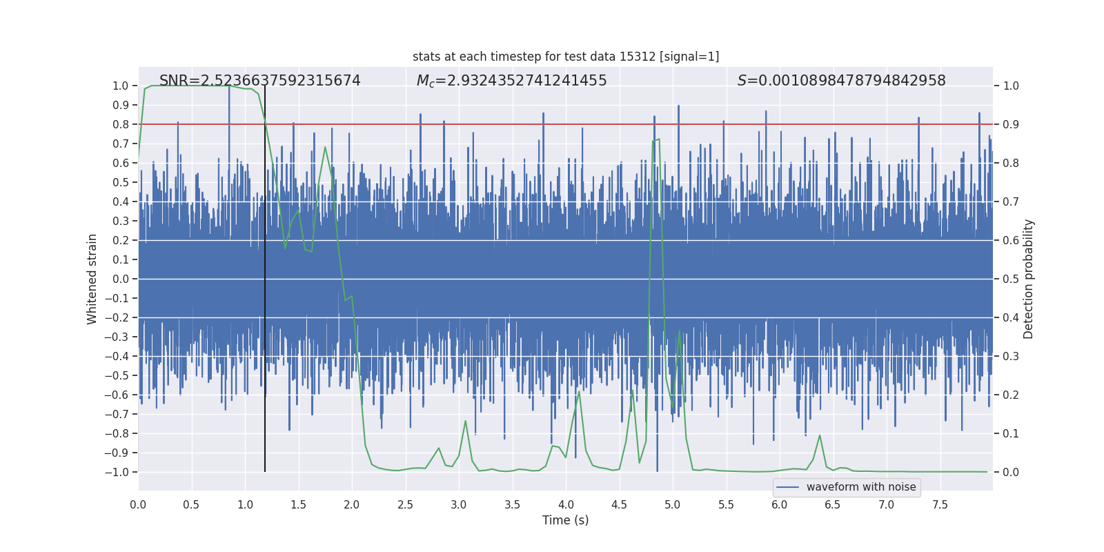
Task: Click the blue legend line sample
Action: pyautogui.click(x=788, y=487)
